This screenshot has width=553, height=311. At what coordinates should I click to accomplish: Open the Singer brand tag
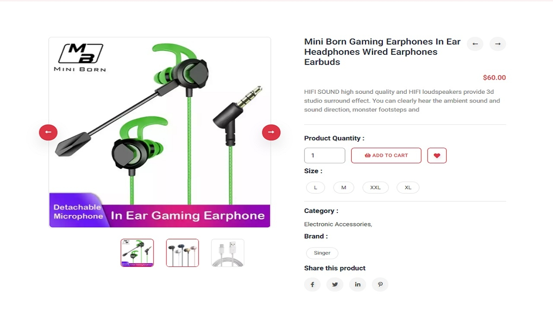[322, 253]
